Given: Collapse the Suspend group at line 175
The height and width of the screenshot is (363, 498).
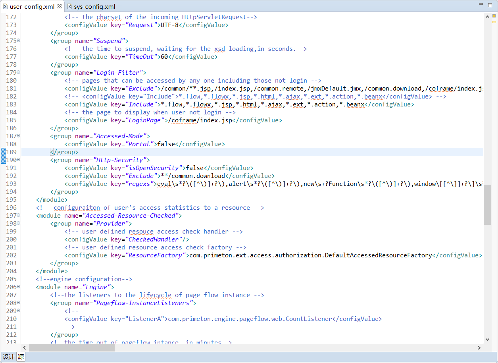Looking at the screenshot, I should click(x=19, y=41).
